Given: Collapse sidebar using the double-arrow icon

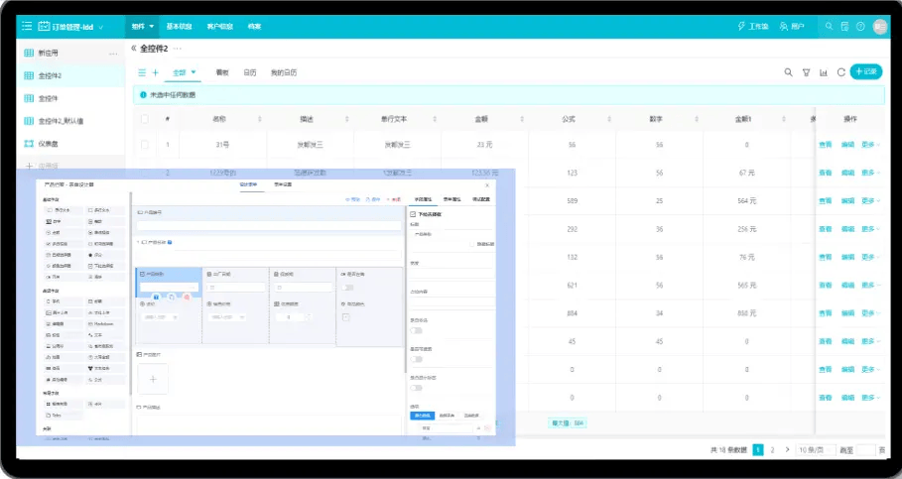Looking at the screenshot, I should (x=133, y=48).
